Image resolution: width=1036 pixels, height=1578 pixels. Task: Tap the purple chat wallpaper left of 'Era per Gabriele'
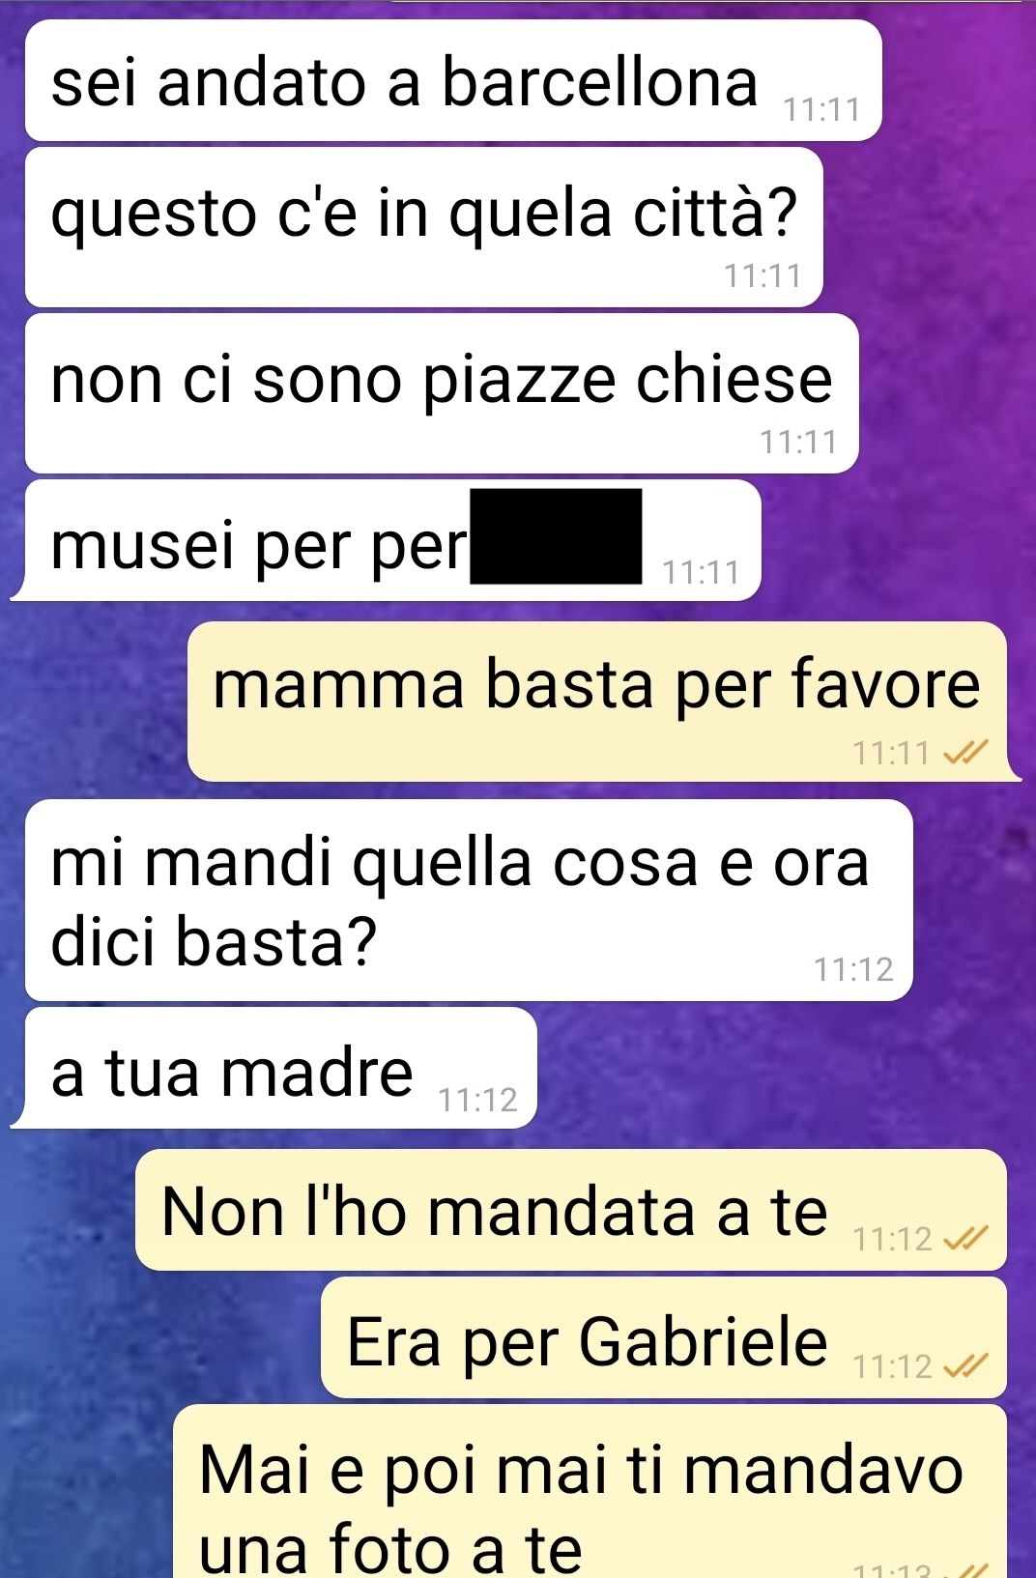click(159, 1337)
